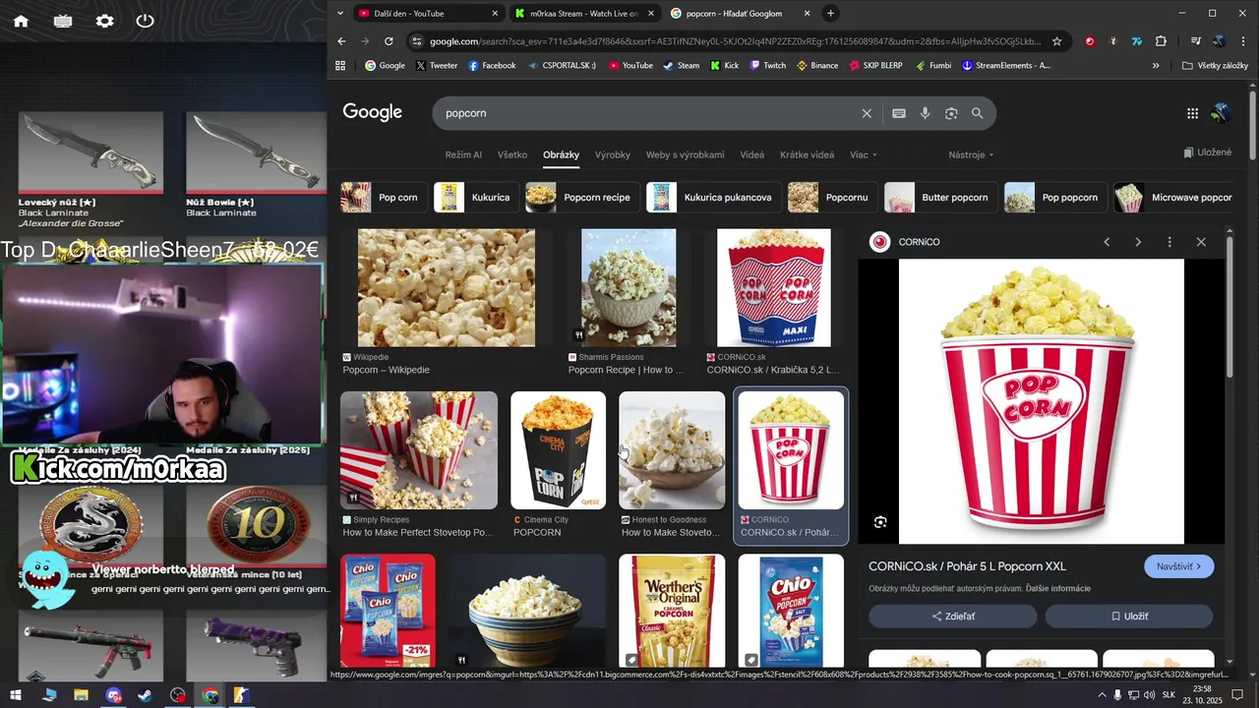This screenshot has width=1259, height=708.
Task: Open the Ďalšie informácie link
Action: 1058,588
